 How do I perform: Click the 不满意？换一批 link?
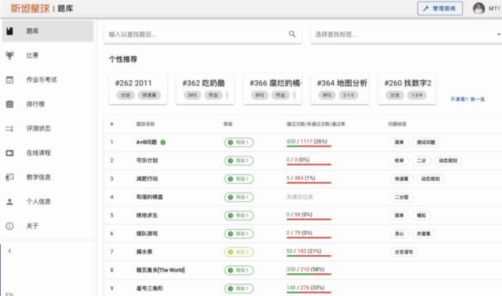467,99
